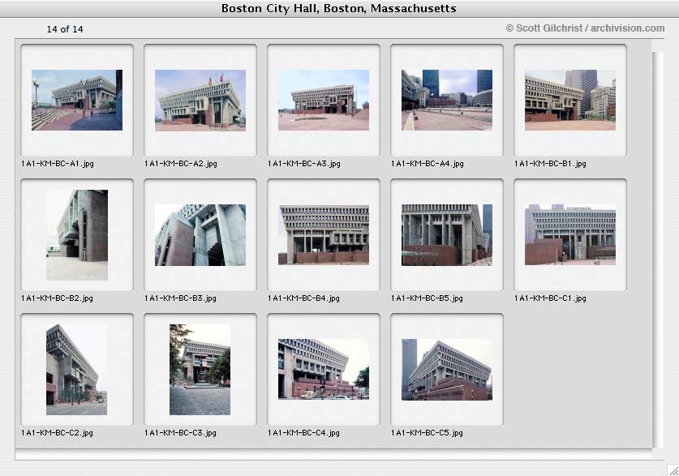
Task: Open thumbnail 1A1-KM-BC-B1.jpg
Action: (x=569, y=100)
